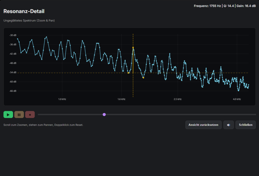
Task: Click the yellow resonance peak marker
Action: [x=133, y=48]
